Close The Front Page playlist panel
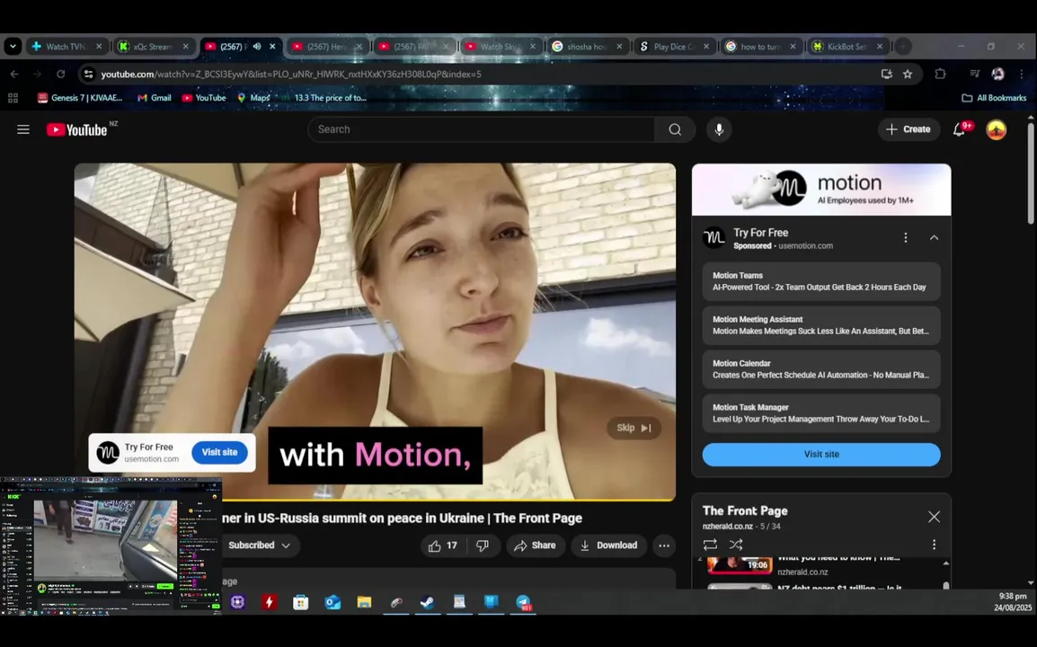Screen dimensions: 1037x647 coord(934,517)
